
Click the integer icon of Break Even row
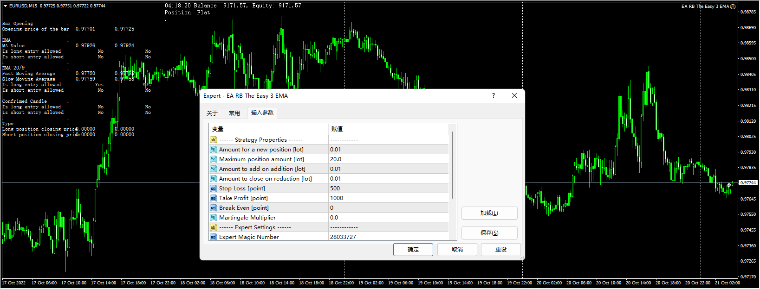[x=213, y=208]
